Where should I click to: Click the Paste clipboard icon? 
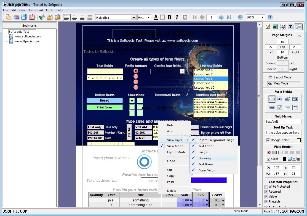coord(58,17)
